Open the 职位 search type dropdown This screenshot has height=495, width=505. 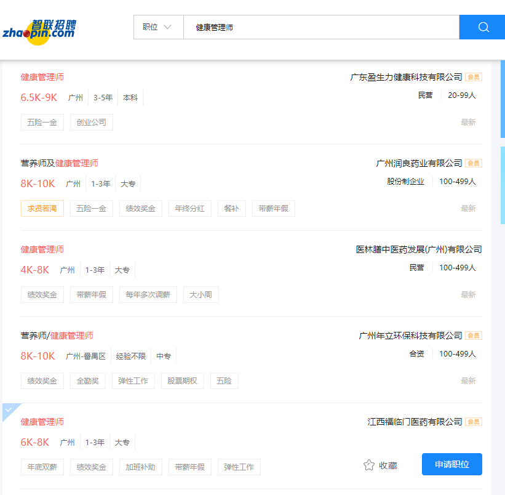[x=159, y=27]
